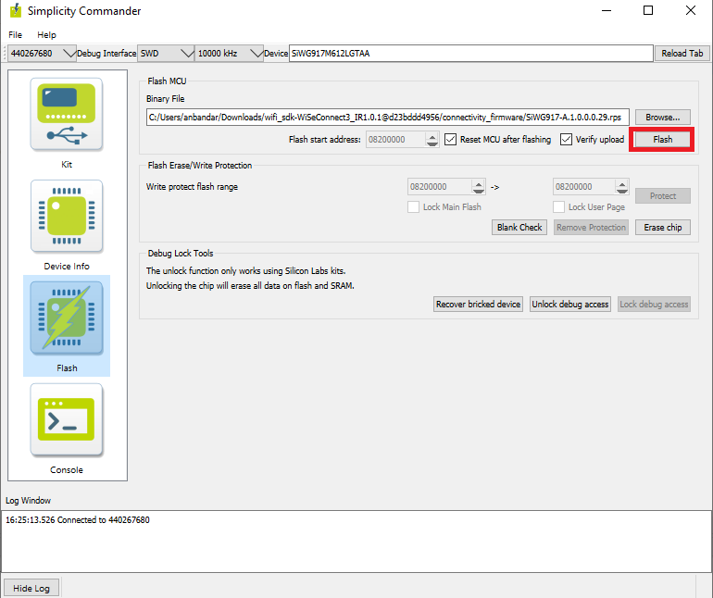Run the Blank Check button
This screenshot has width=713, height=598.
519,227
